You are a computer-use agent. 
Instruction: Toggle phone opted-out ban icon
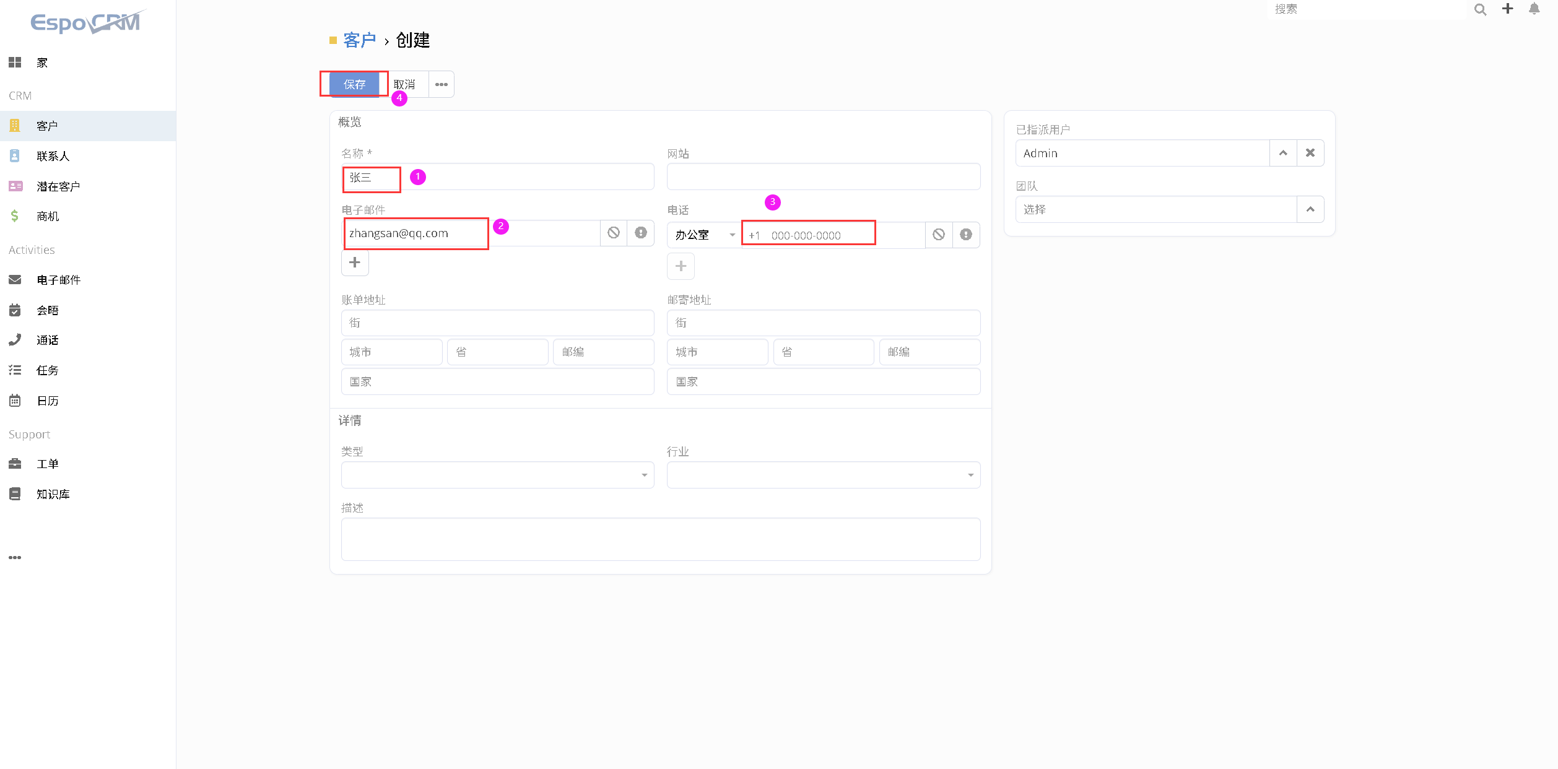pyautogui.click(x=939, y=235)
